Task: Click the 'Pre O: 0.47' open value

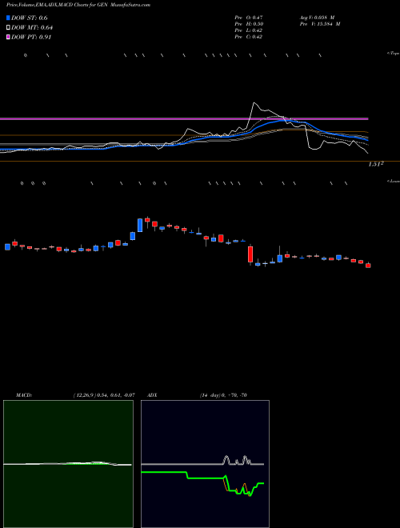Action: tap(249, 18)
